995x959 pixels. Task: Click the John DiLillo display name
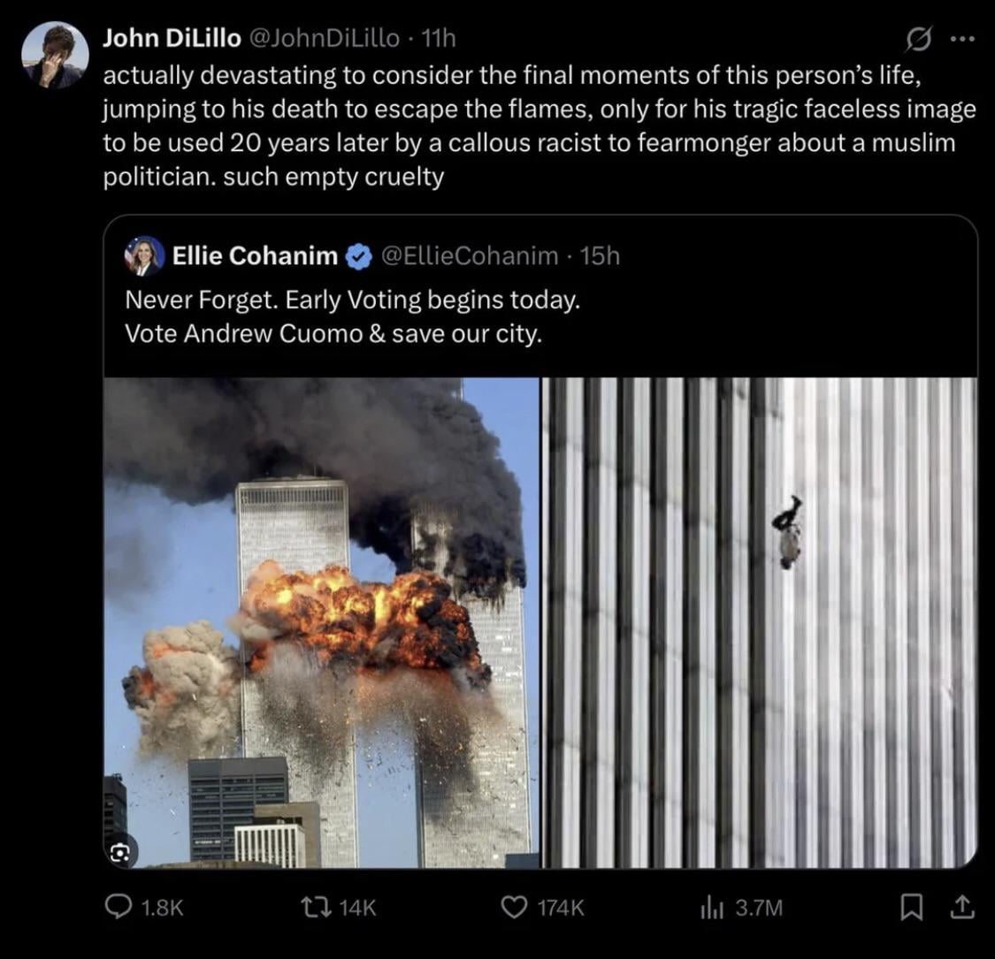(x=172, y=38)
